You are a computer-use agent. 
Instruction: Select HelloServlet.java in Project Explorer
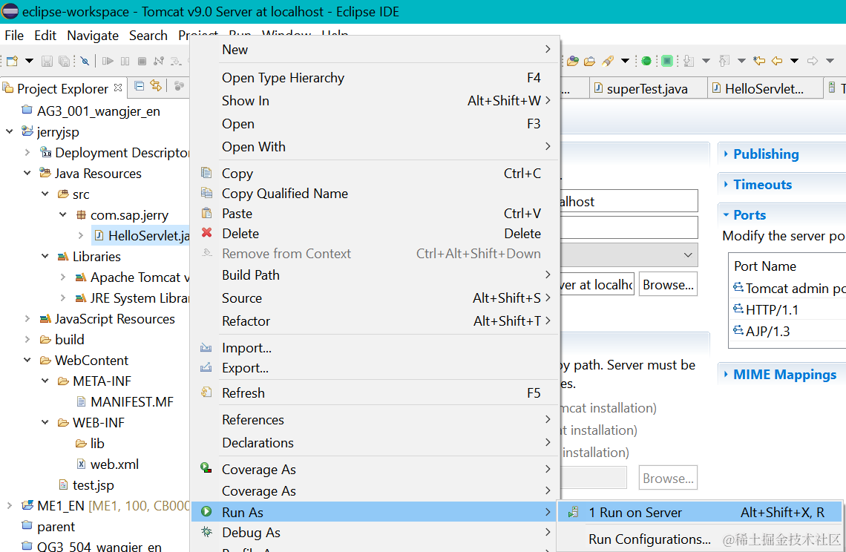click(x=141, y=236)
